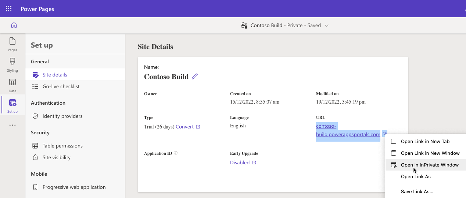Click the Early Upgrade label
The height and width of the screenshot is (198, 466).
244,153
